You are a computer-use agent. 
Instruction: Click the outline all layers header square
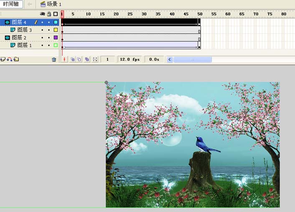(56, 14)
